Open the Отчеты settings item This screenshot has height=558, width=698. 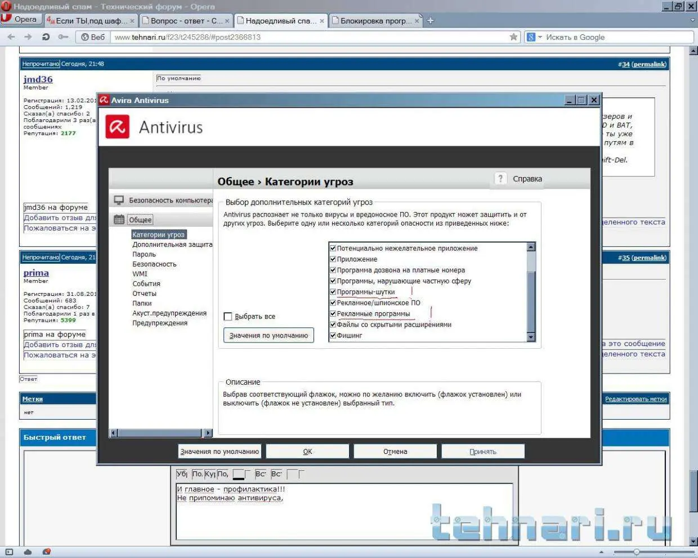point(144,294)
